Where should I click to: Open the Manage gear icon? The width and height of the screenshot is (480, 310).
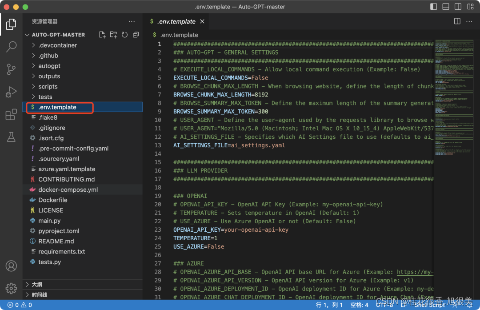pos(11,288)
